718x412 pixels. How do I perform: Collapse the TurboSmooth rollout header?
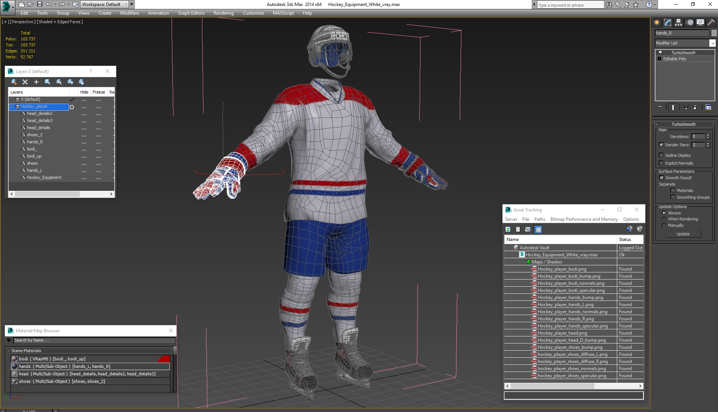click(x=683, y=124)
